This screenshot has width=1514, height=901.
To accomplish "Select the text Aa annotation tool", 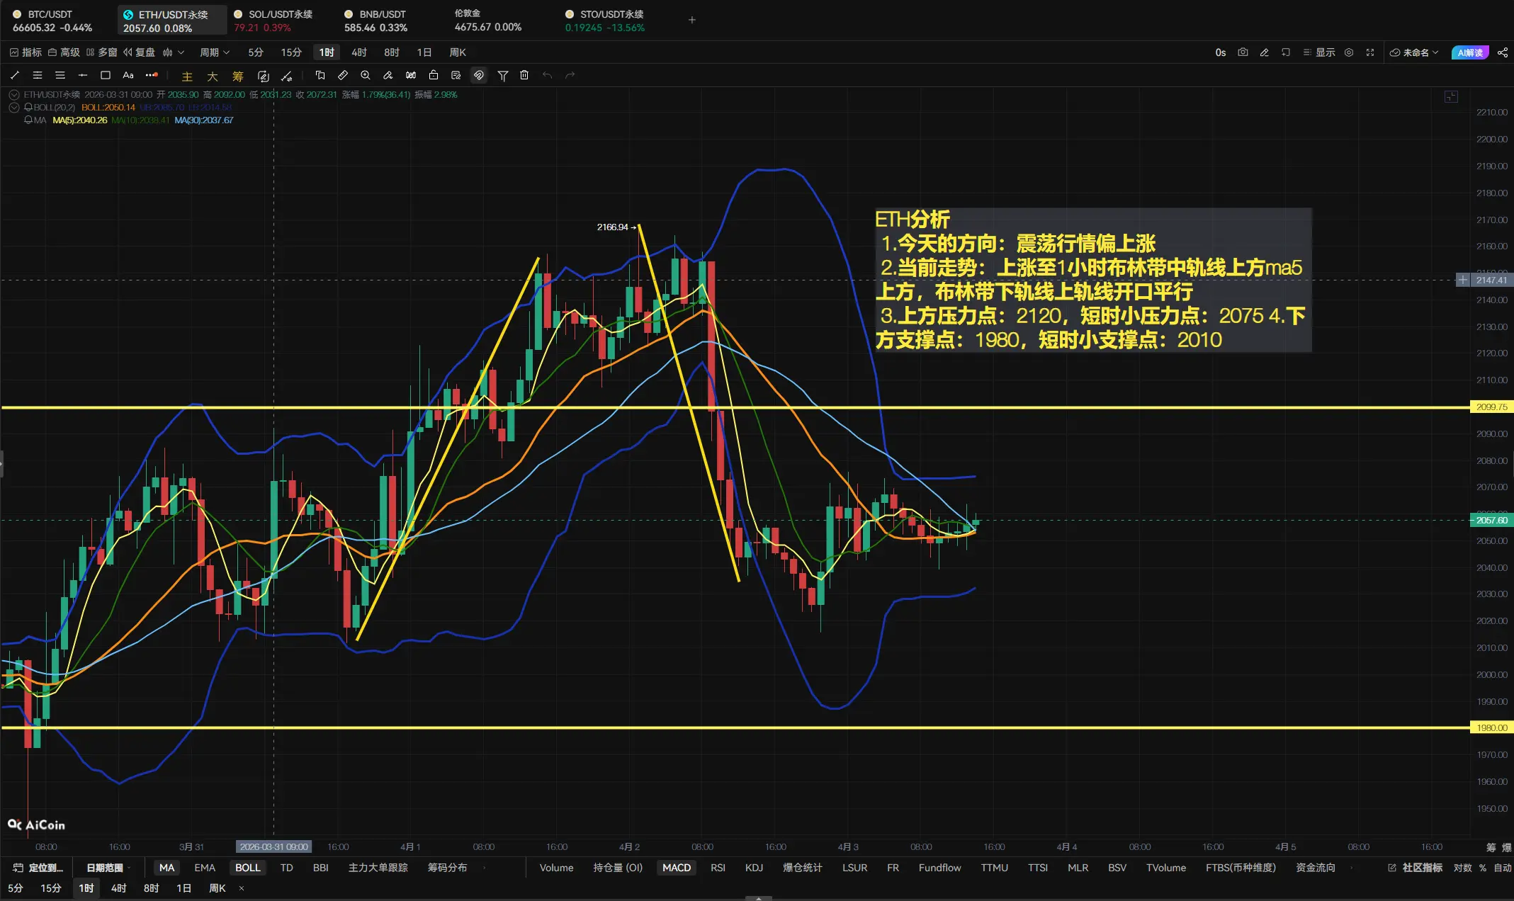I will (128, 75).
